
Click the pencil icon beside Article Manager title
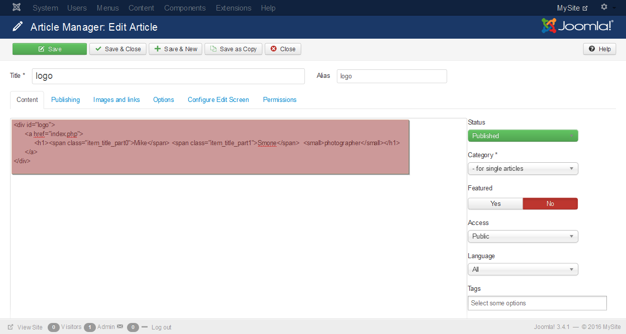[18, 27]
